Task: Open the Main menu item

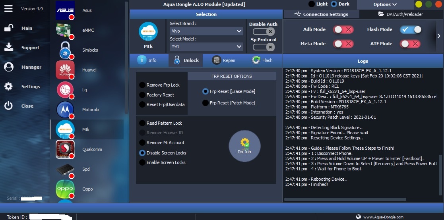Action: [27, 28]
